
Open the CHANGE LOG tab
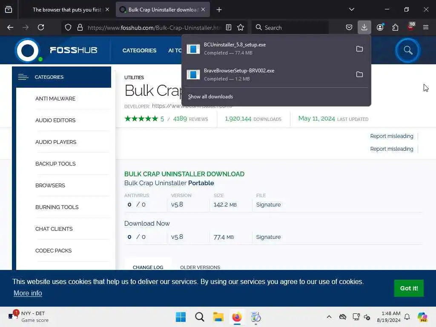148,267
